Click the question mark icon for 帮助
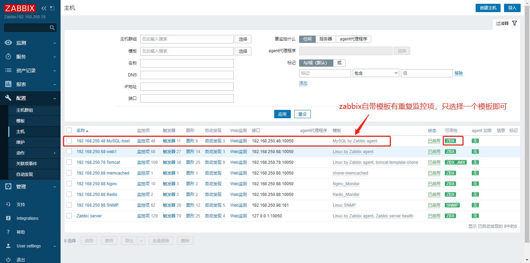The height and width of the screenshot is (263, 530). (x=8, y=232)
